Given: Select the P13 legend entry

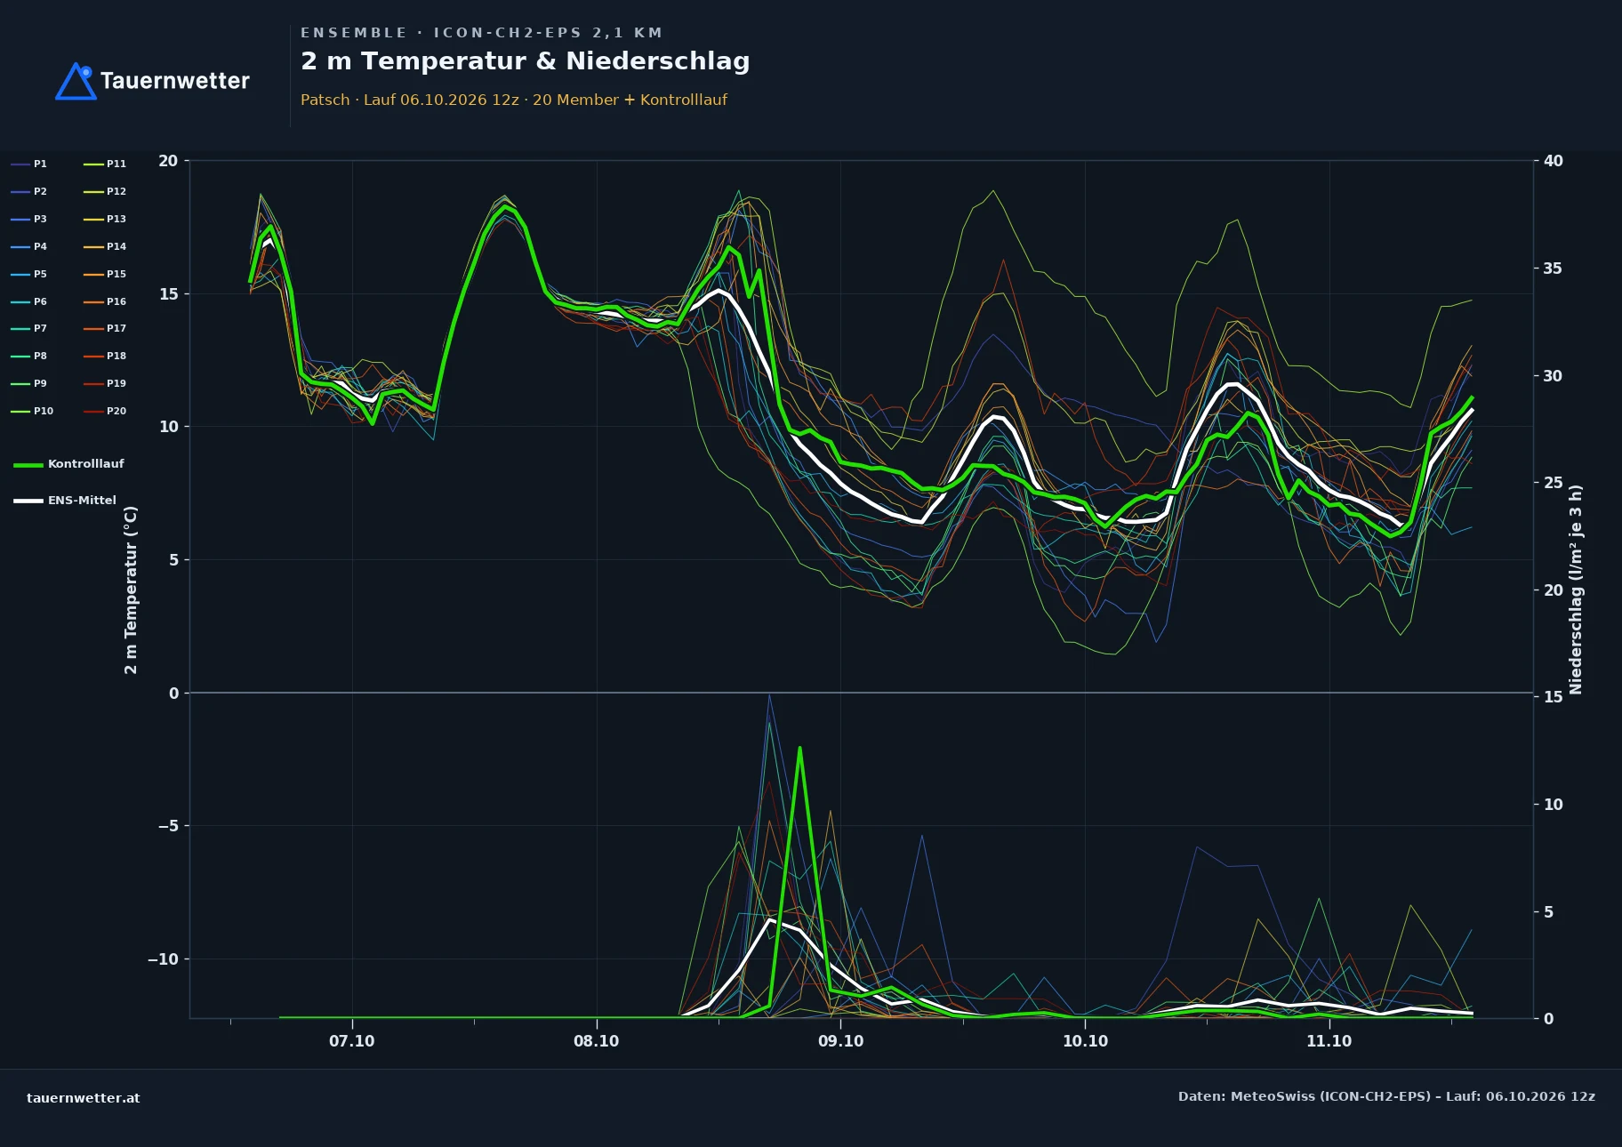Looking at the screenshot, I should pyautogui.click(x=105, y=219).
